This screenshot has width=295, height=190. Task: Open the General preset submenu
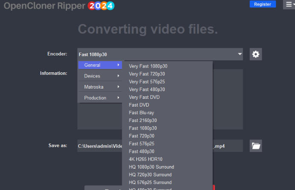tap(100, 65)
